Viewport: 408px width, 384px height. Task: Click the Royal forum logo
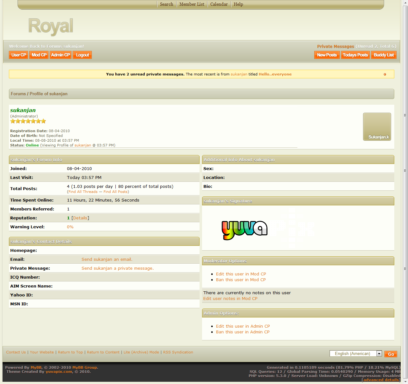51,26
